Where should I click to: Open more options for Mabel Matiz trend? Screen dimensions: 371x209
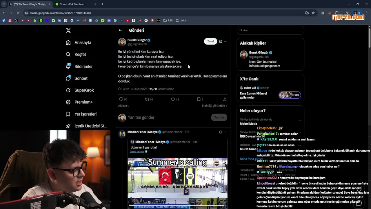tap(299, 120)
